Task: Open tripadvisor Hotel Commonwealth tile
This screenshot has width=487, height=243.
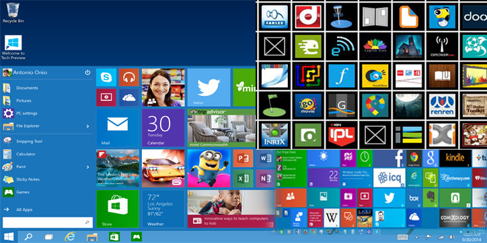Action: [x=221, y=128]
